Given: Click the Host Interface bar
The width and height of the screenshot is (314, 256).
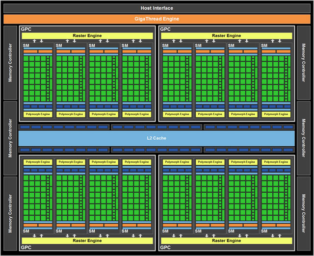Looking at the screenshot, I should pyautogui.click(x=157, y=8).
